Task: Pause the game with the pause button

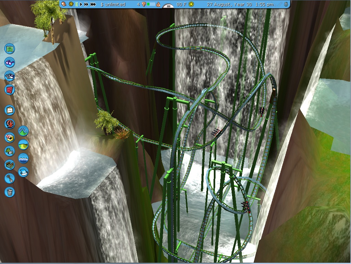Action: coord(77,4)
